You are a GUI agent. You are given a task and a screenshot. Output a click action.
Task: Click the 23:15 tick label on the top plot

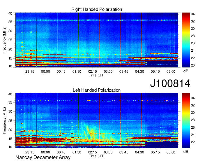pos(30,71)
